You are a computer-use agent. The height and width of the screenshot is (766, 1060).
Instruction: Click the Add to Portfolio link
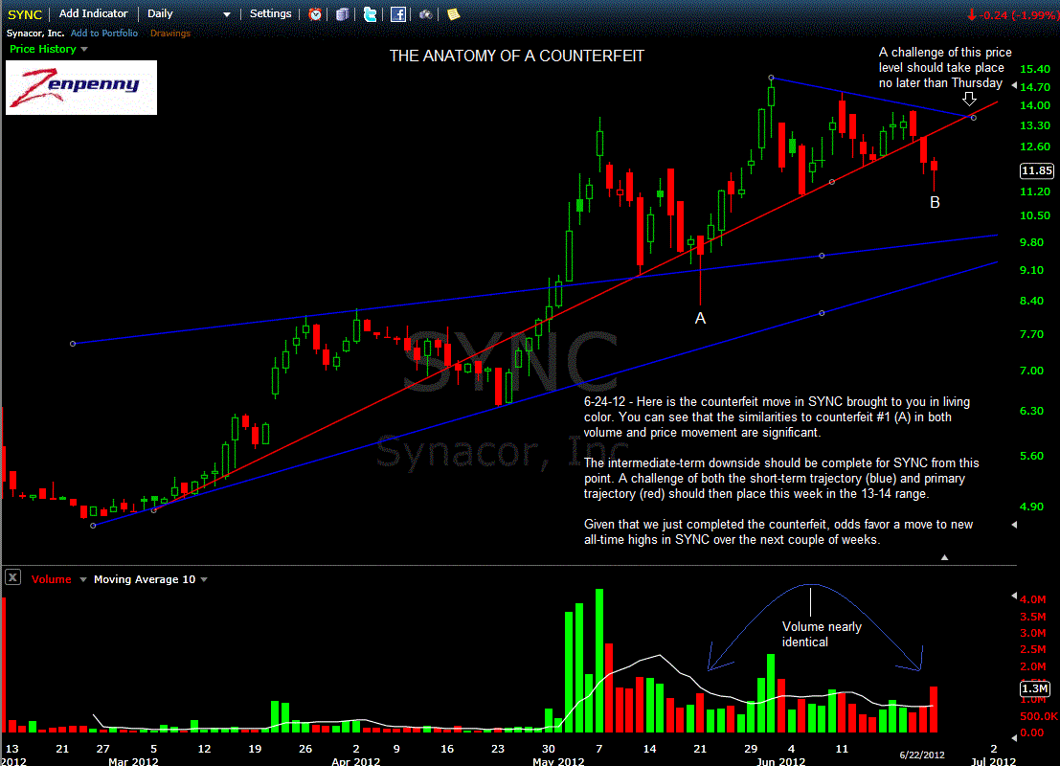104,34
